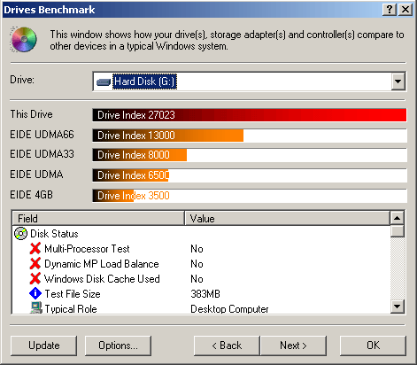Click red X beside Windows Disk Cache Used
This screenshot has width=417, height=365.
coord(35,279)
